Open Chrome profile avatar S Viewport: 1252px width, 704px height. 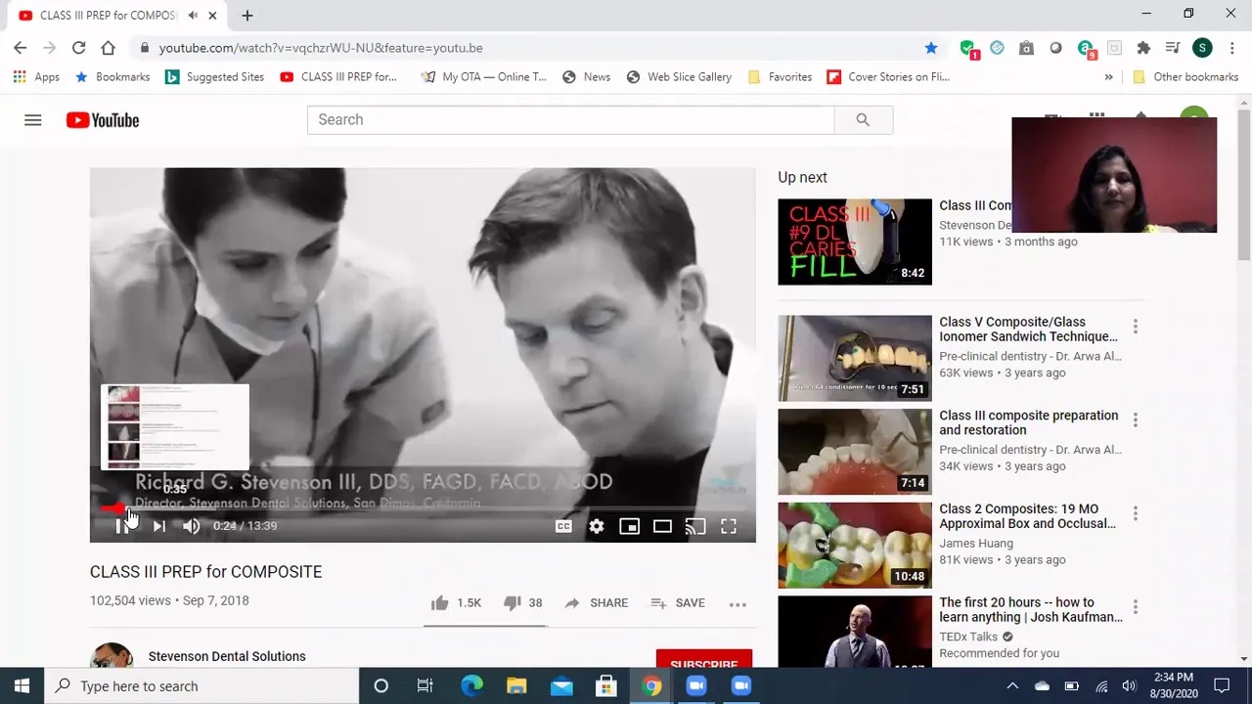tap(1202, 48)
